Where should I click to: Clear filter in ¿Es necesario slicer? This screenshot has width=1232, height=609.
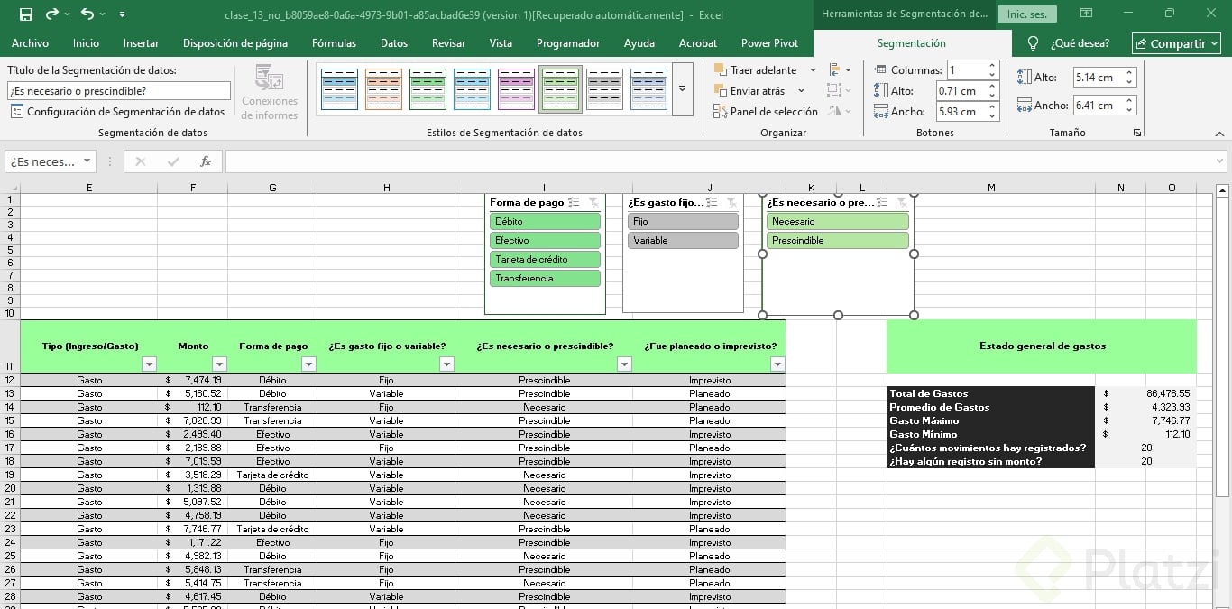point(902,202)
